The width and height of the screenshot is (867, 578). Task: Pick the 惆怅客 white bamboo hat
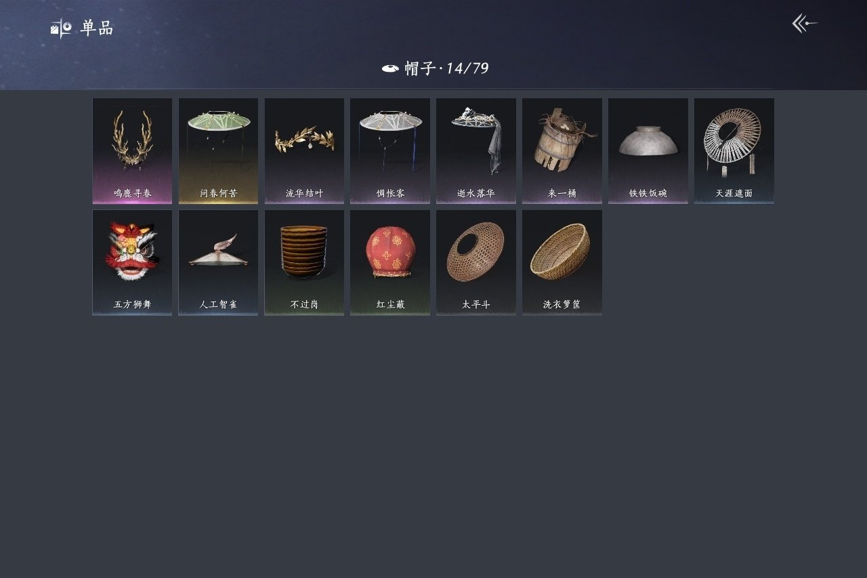390,151
